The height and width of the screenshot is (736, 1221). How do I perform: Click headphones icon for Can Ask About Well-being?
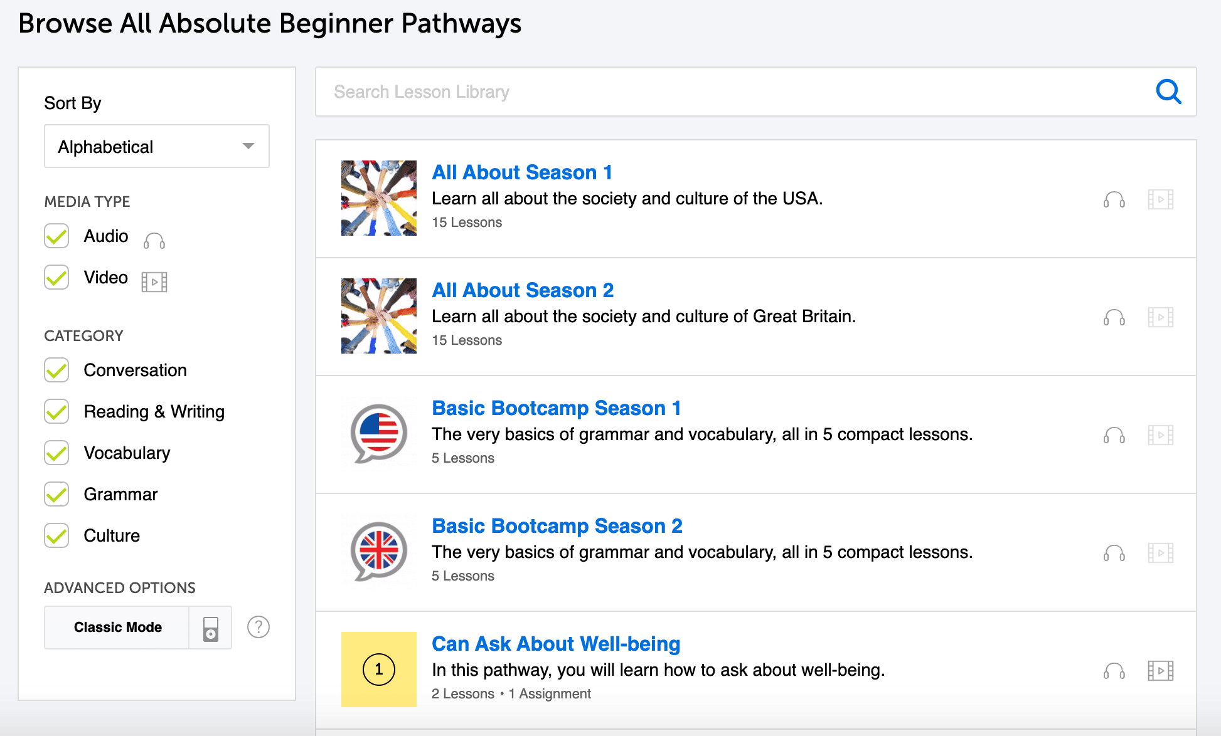(1114, 671)
